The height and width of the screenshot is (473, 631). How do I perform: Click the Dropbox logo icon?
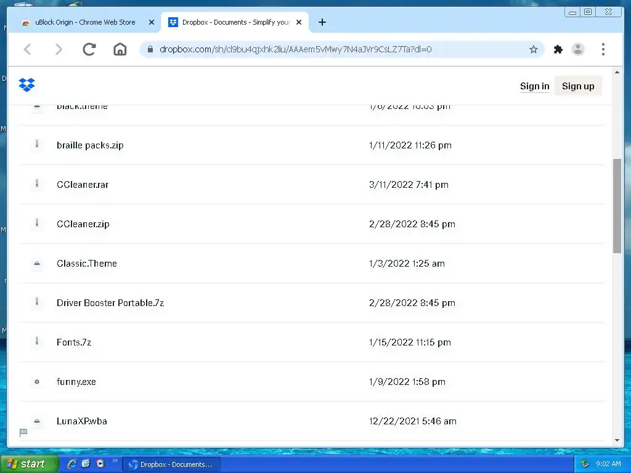[26, 85]
